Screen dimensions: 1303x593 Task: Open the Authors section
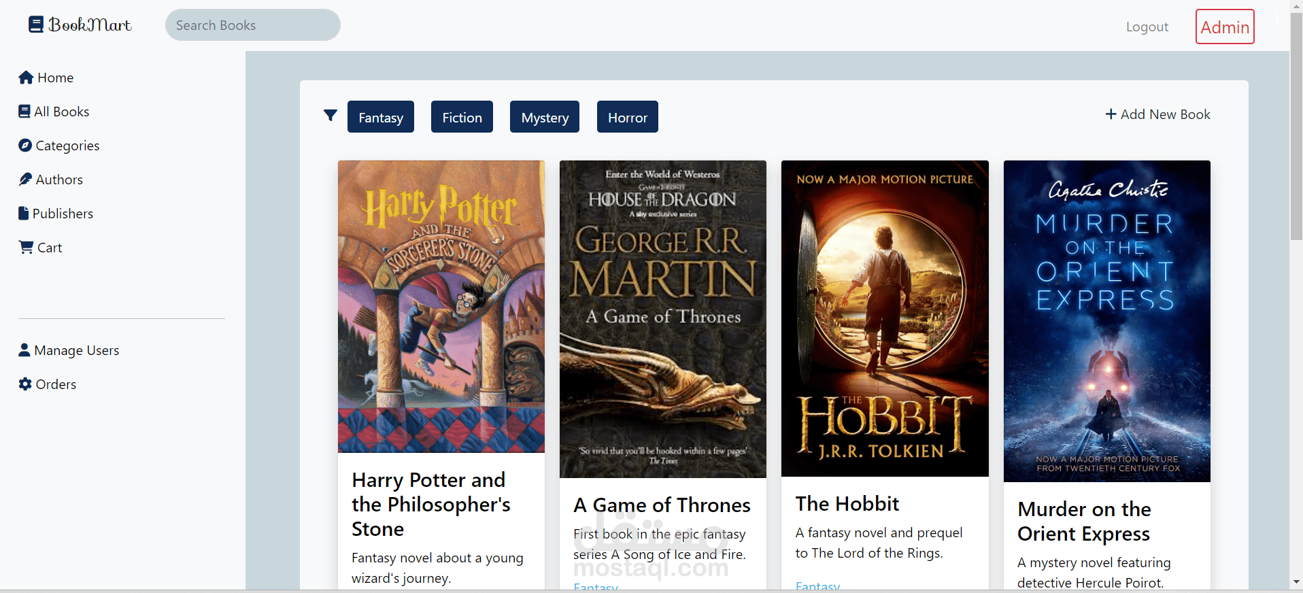click(51, 180)
